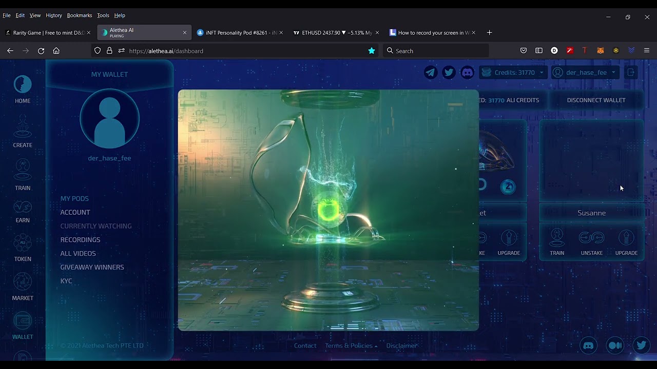Expand the Terms & Policies footer menu
This screenshot has height=369, width=657.
point(351,345)
